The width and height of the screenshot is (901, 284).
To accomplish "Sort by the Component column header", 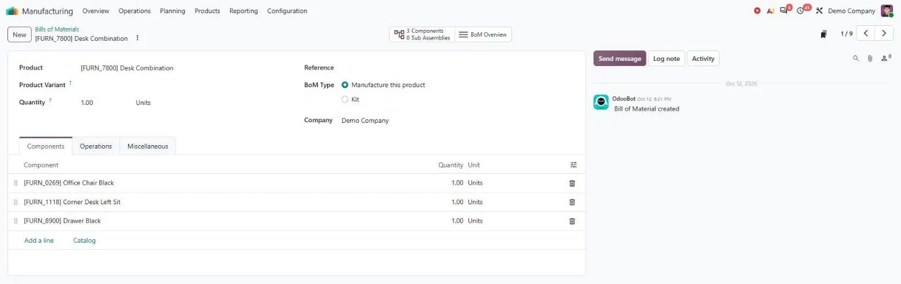I will (41, 165).
